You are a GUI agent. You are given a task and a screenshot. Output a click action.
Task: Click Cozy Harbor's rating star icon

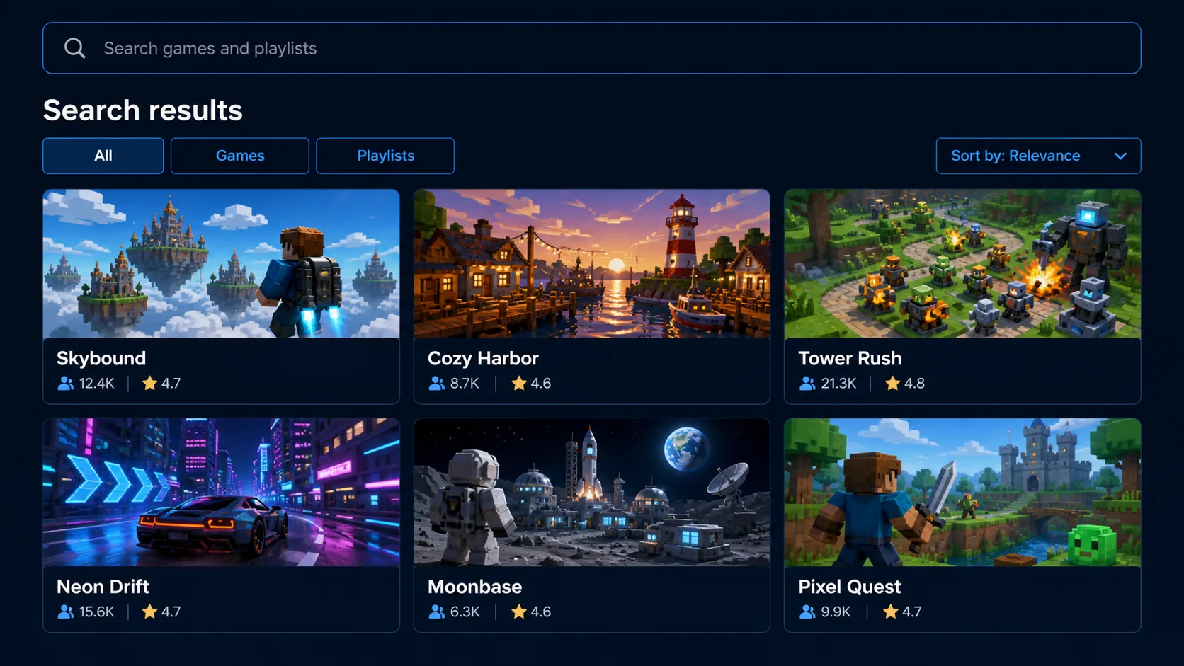tap(519, 383)
